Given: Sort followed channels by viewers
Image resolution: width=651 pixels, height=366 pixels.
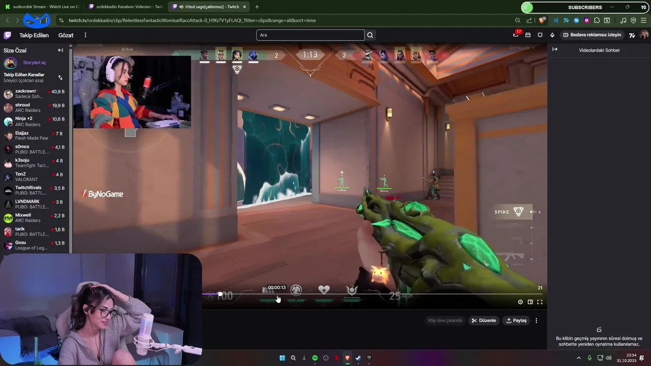Looking at the screenshot, I should 61,77.
